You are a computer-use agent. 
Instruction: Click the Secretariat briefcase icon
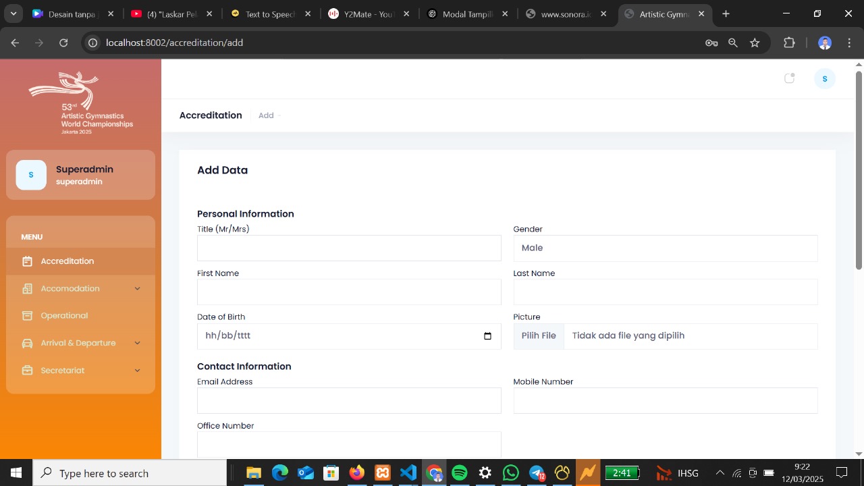pos(27,371)
